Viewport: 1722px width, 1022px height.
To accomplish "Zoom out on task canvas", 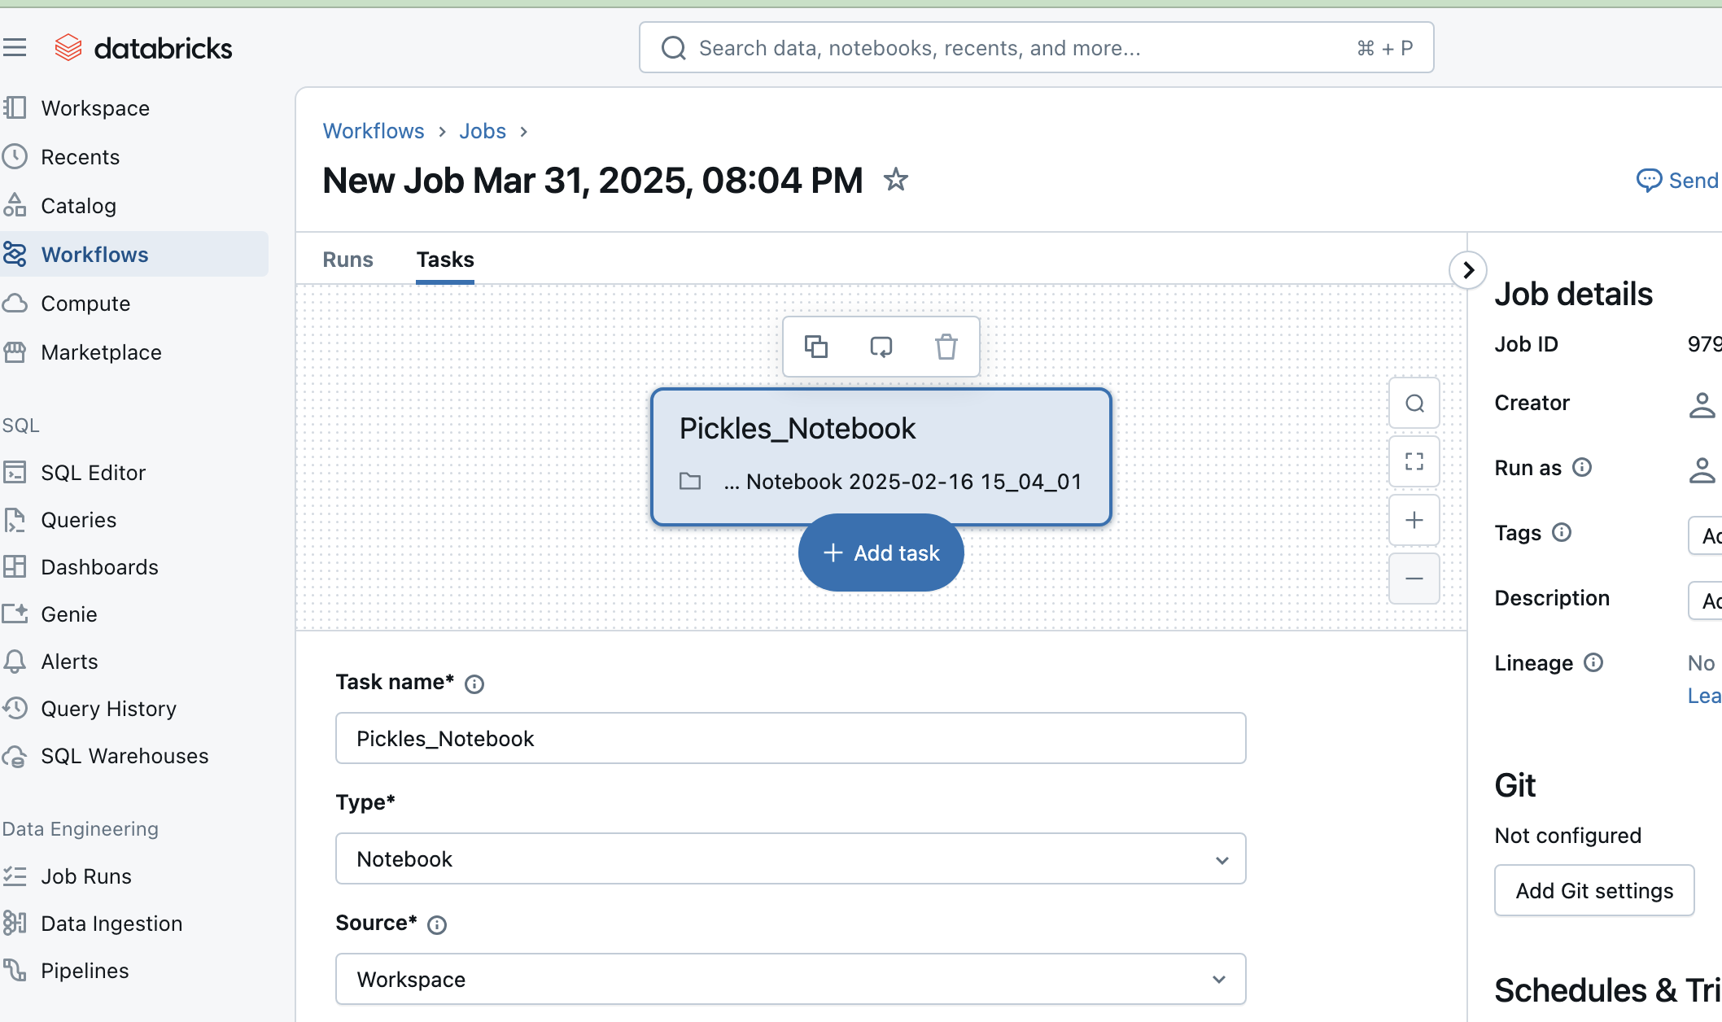I will [x=1414, y=579].
